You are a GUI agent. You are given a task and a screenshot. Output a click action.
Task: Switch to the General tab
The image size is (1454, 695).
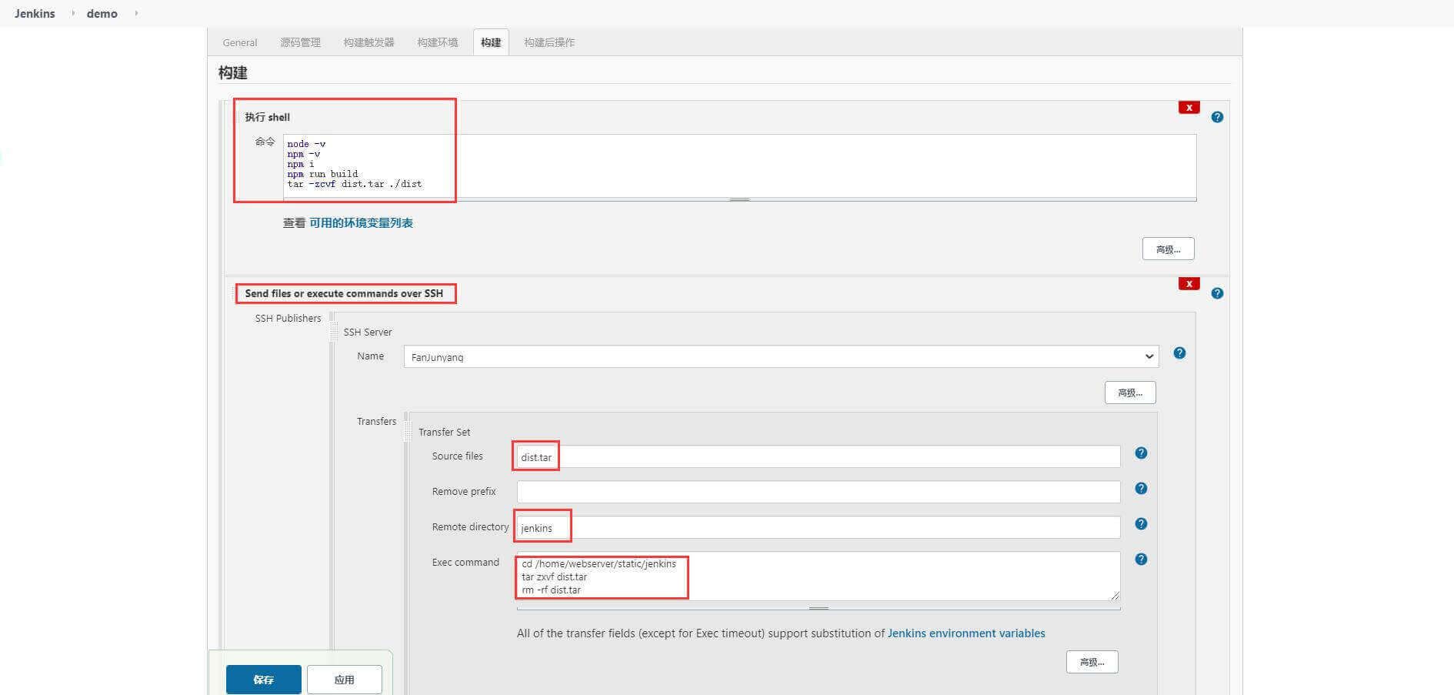point(240,42)
